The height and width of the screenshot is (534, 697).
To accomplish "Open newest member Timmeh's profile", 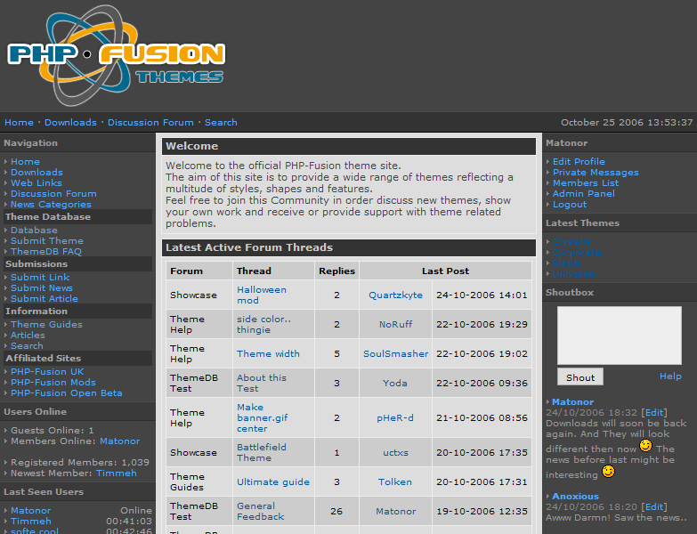I will click(x=116, y=473).
